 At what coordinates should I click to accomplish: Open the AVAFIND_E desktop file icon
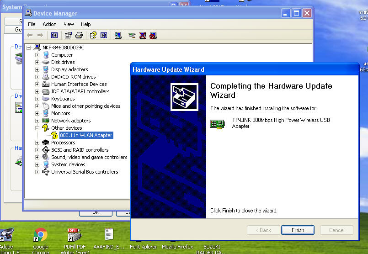[109, 234]
